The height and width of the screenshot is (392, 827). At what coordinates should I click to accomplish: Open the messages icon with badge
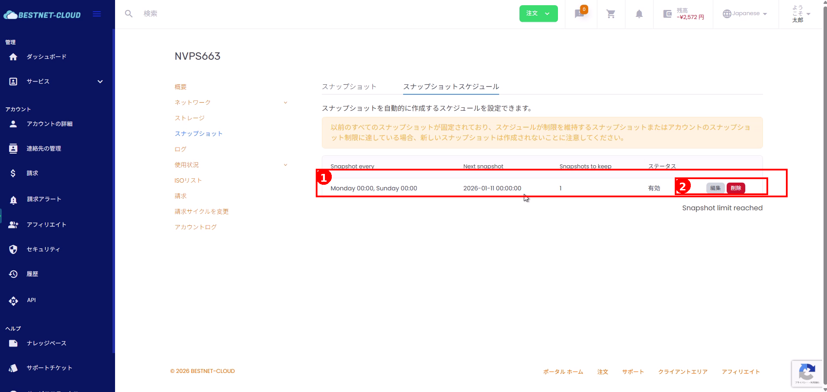coord(579,14)
